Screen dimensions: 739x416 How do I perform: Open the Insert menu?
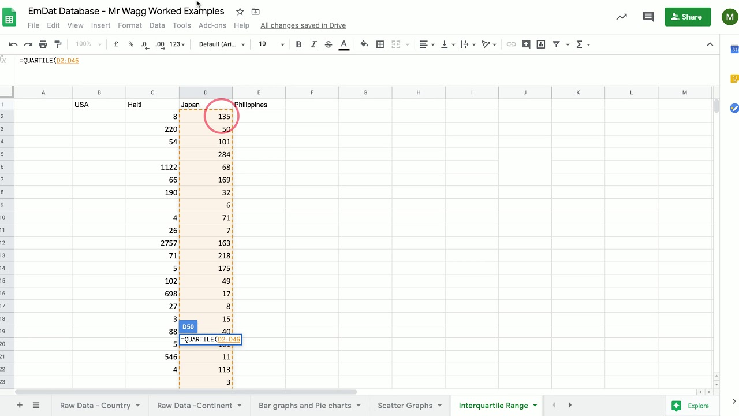click(x=100, y=25)
